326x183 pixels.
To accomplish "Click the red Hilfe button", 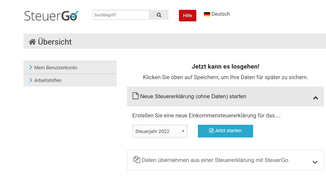I will (x=187, y=15).
